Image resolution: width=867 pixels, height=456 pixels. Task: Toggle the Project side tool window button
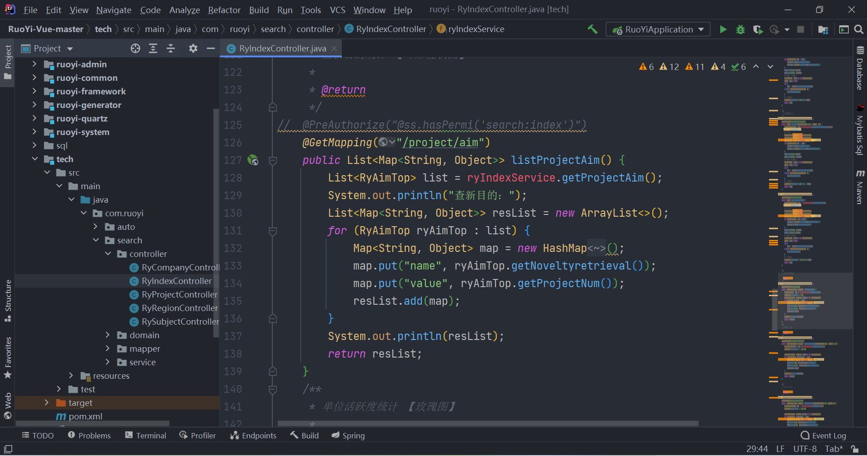point(8,62)
